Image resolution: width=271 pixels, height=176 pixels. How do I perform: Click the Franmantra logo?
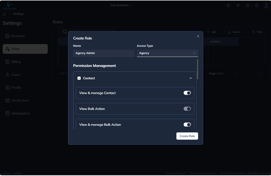tap(10, 5)
